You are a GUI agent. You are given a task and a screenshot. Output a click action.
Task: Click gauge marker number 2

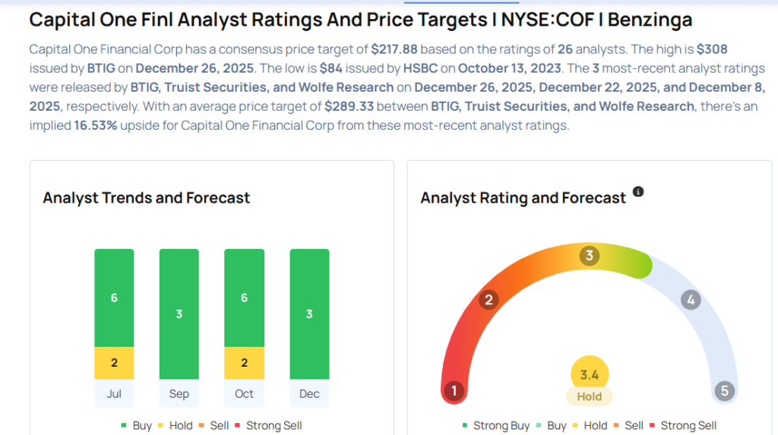pyautogui.click(x=489, y=300)
